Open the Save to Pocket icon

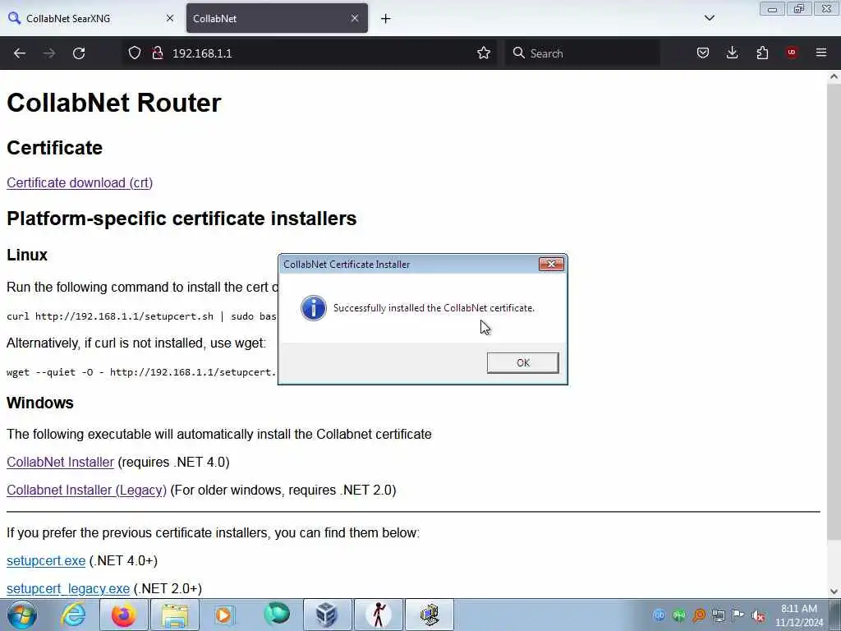[x=703, y=53]
